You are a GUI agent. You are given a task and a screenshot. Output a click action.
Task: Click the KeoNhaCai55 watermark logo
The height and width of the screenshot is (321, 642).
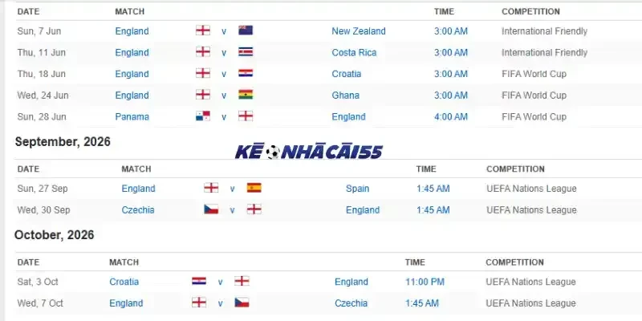[x=309, y=152]
